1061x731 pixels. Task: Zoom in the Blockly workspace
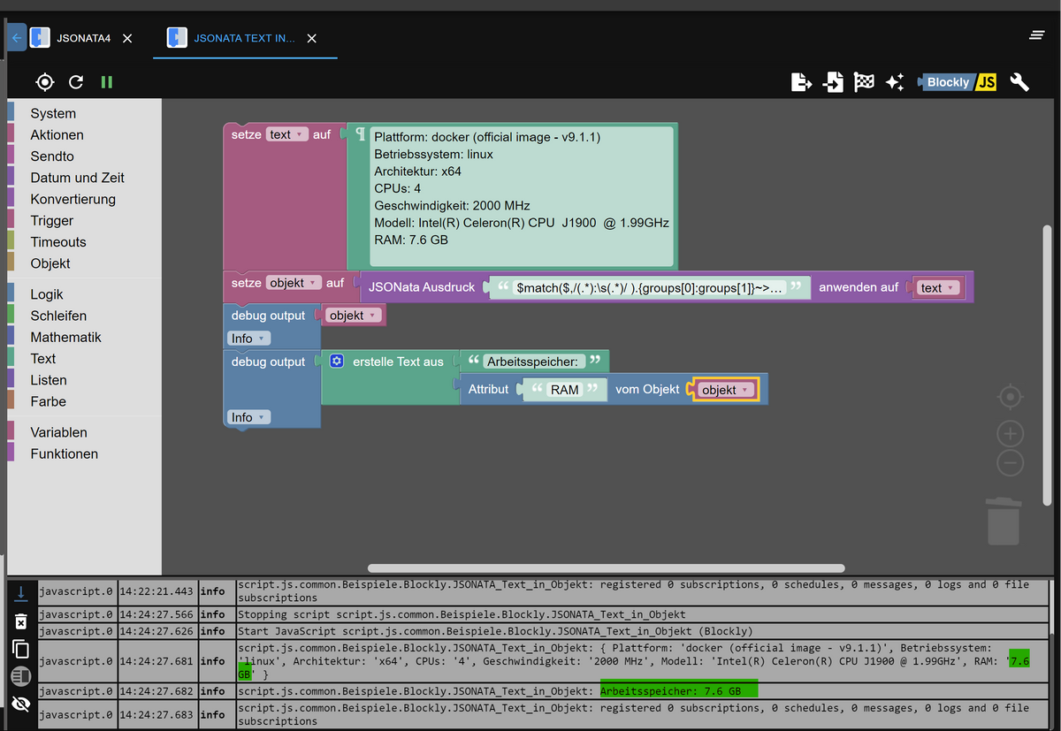1011,433
